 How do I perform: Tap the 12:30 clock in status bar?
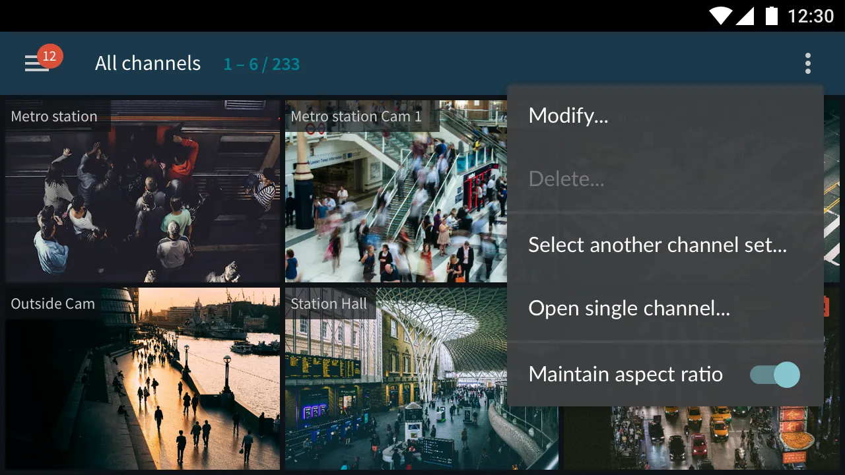click(811, 16)
